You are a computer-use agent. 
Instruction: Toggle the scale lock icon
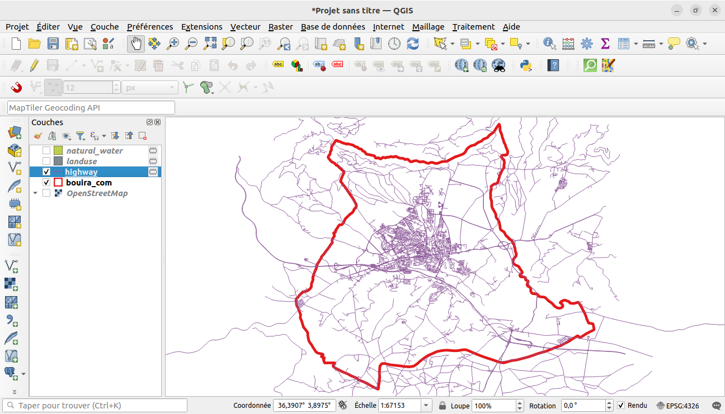(x=442, y=406)
